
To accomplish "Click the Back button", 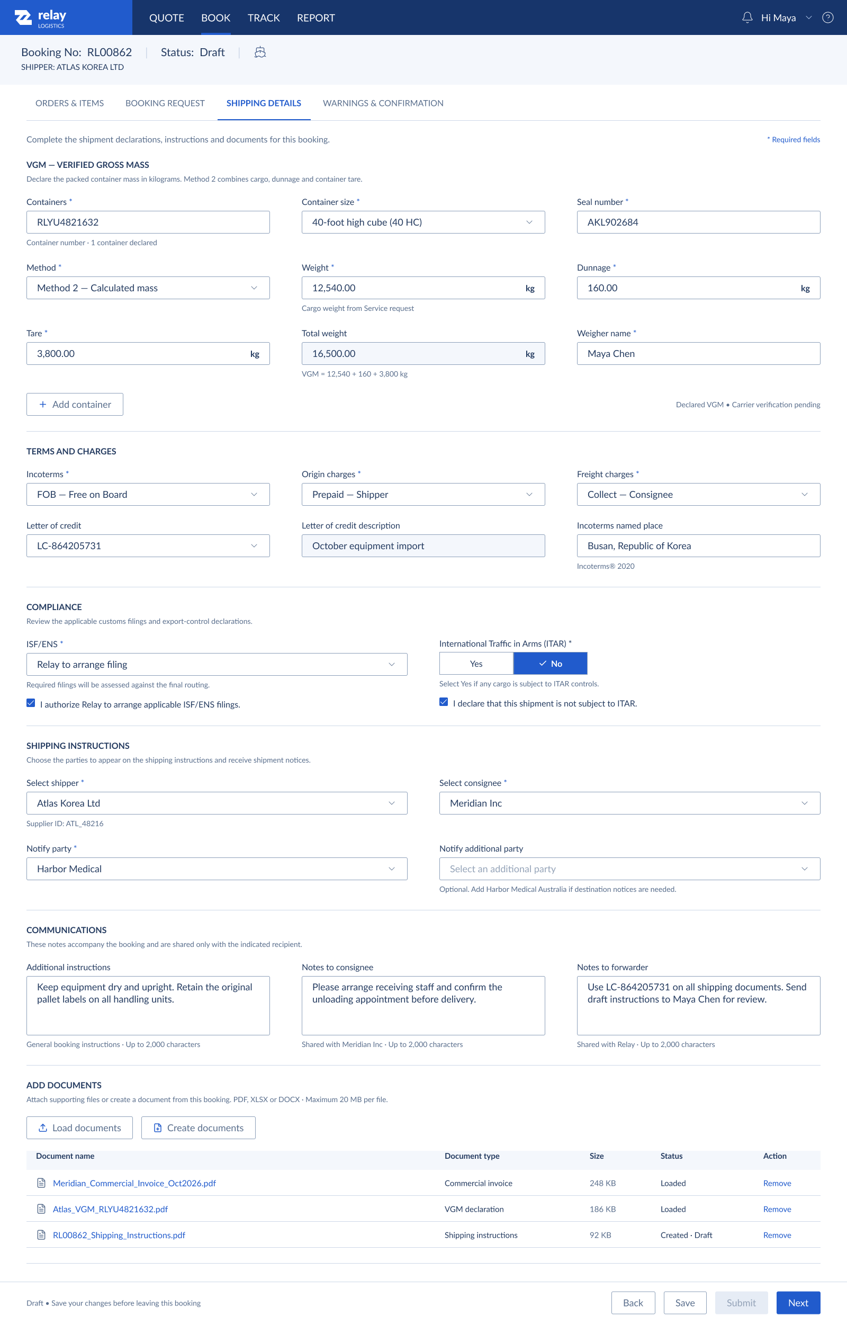I will (x=633, y=1302).
